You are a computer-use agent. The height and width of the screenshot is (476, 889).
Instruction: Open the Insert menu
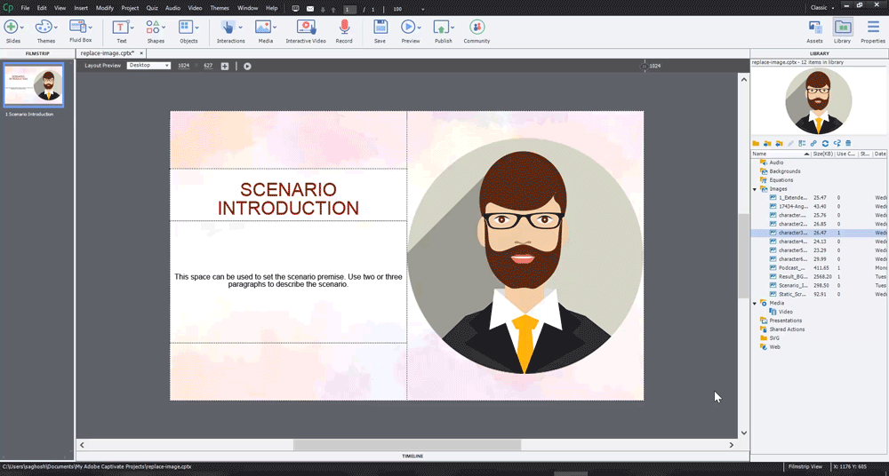(81, 9)
